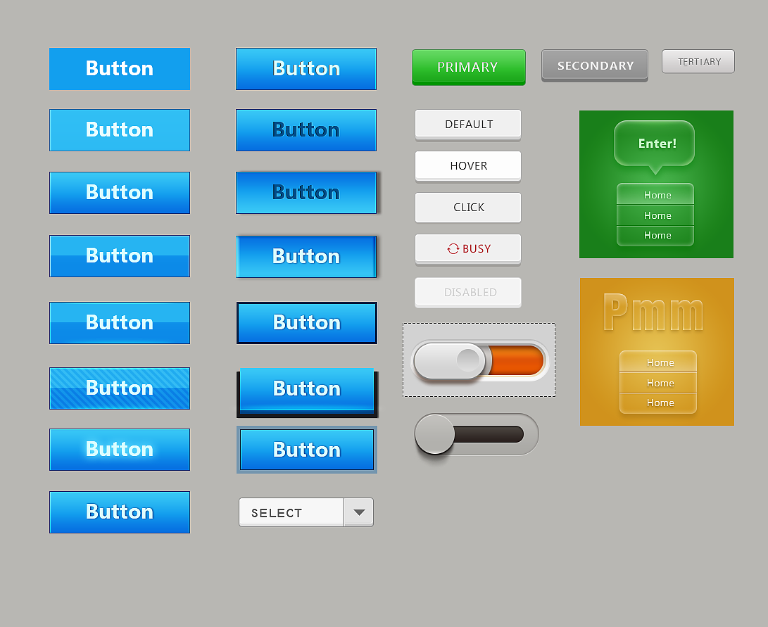Click the flat blue Button without border

point(120,69)
